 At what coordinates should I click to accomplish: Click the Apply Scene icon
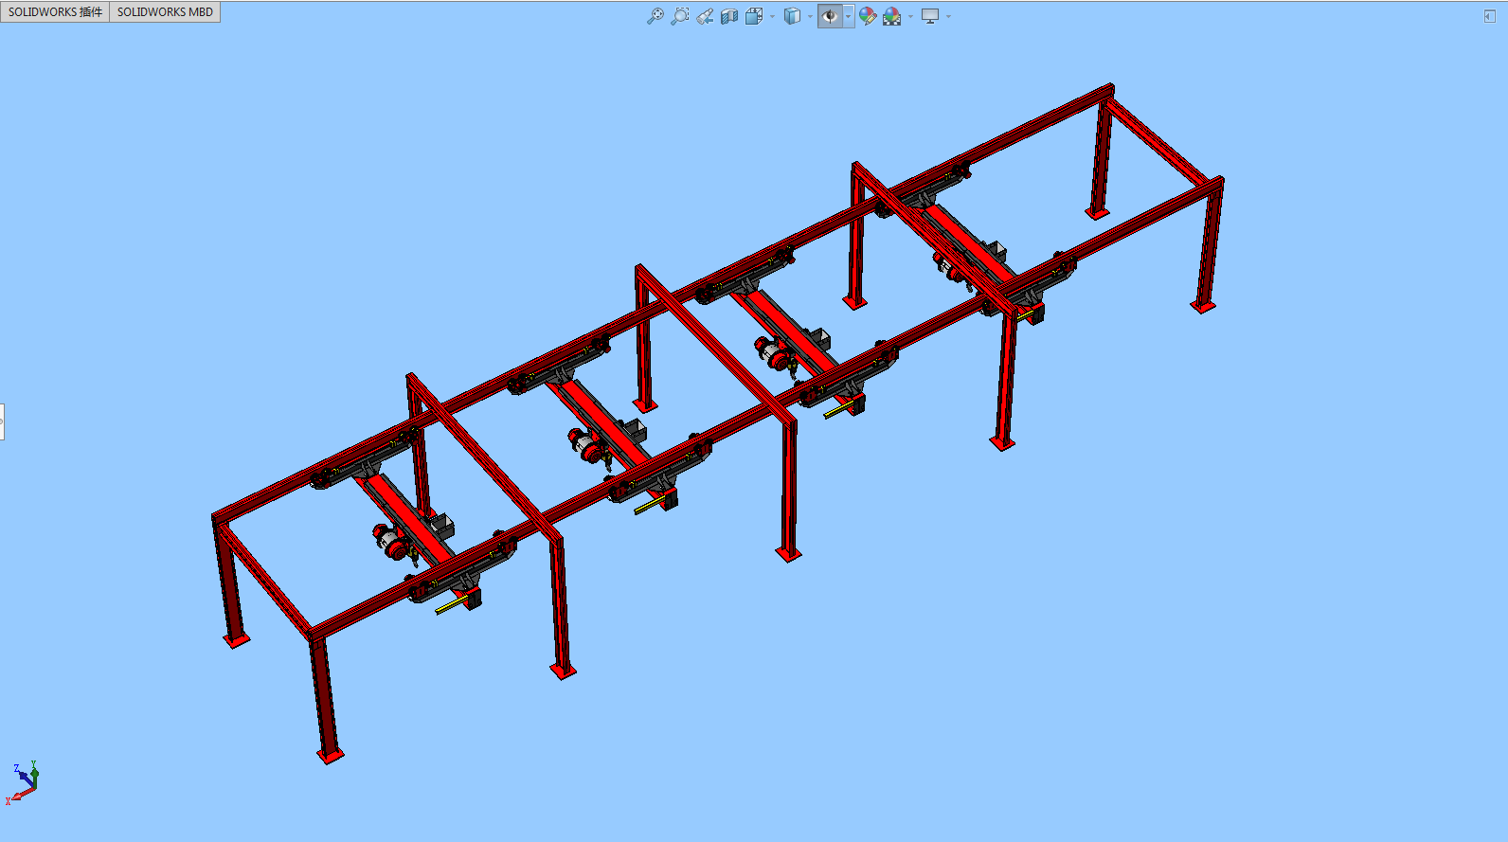pos(892,16)
